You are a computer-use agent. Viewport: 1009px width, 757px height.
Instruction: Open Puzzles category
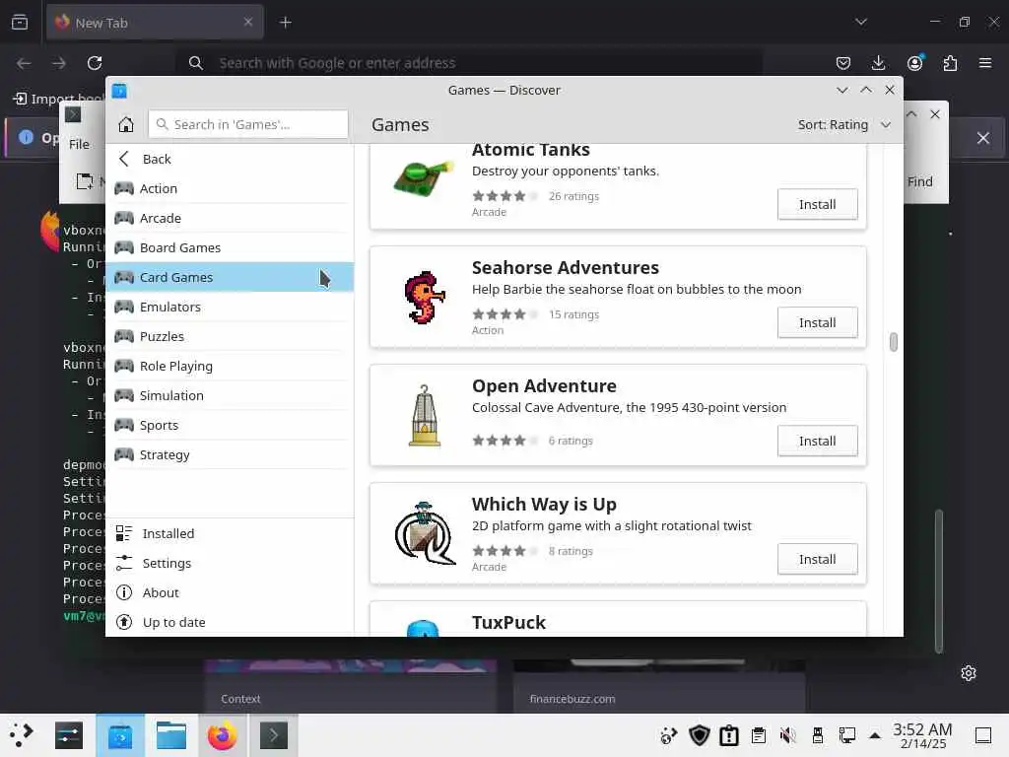coord(230,336)
